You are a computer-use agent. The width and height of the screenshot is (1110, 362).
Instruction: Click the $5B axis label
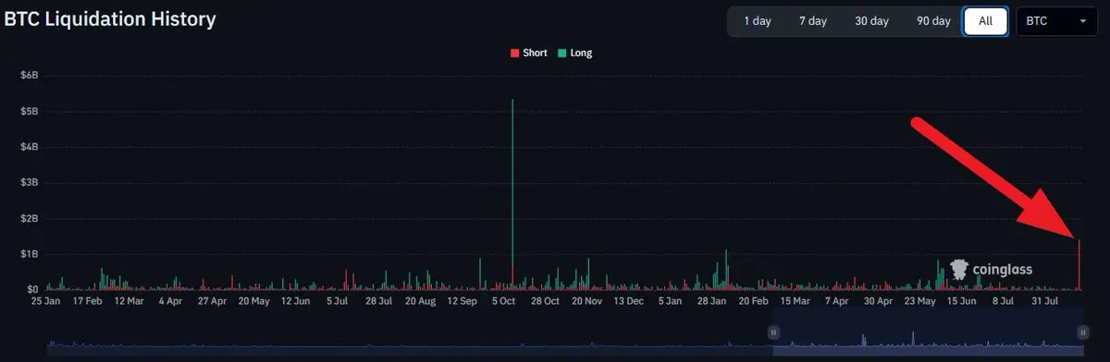[29, 111]
